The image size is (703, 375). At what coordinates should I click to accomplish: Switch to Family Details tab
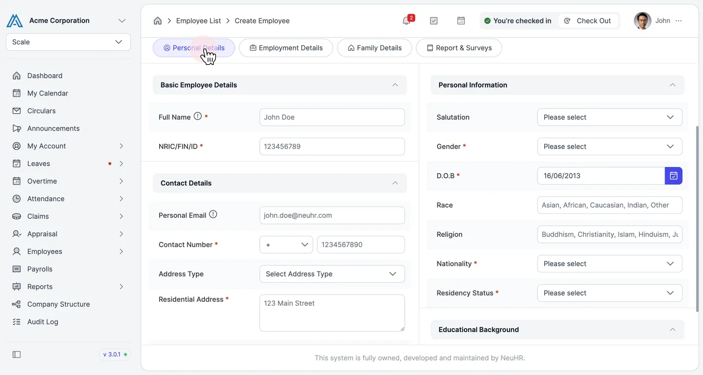pos(374,48)
